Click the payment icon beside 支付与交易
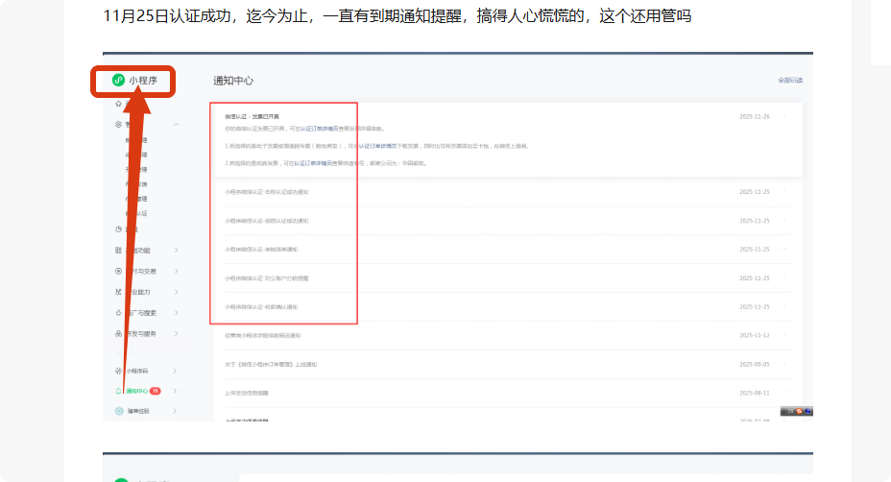The image size is (891, 482). 118,271
